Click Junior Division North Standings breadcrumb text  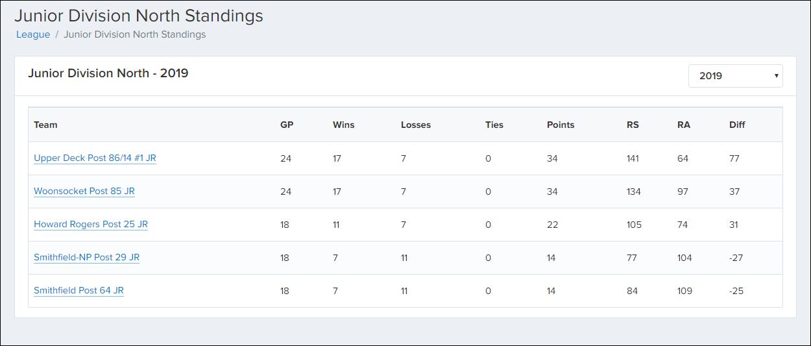[134, 34]
